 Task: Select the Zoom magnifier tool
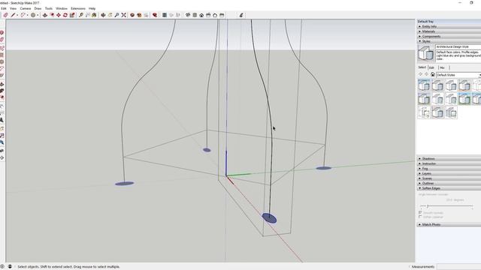tap(116, 15)
